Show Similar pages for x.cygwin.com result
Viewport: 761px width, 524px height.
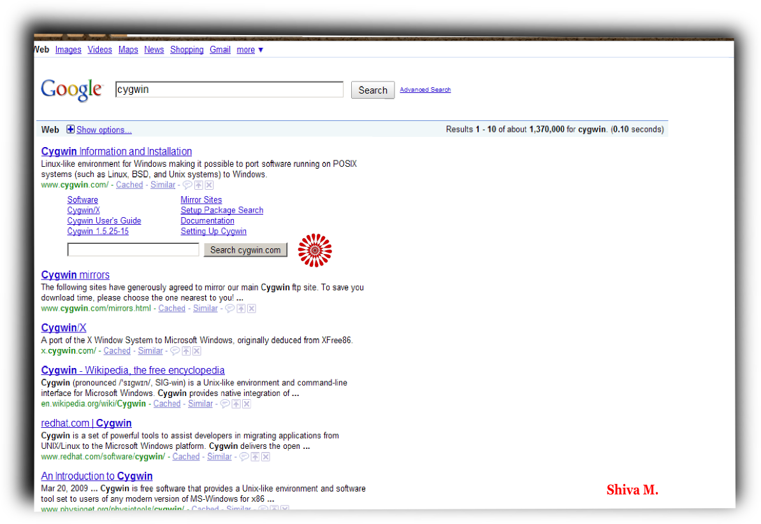point(150,351)
